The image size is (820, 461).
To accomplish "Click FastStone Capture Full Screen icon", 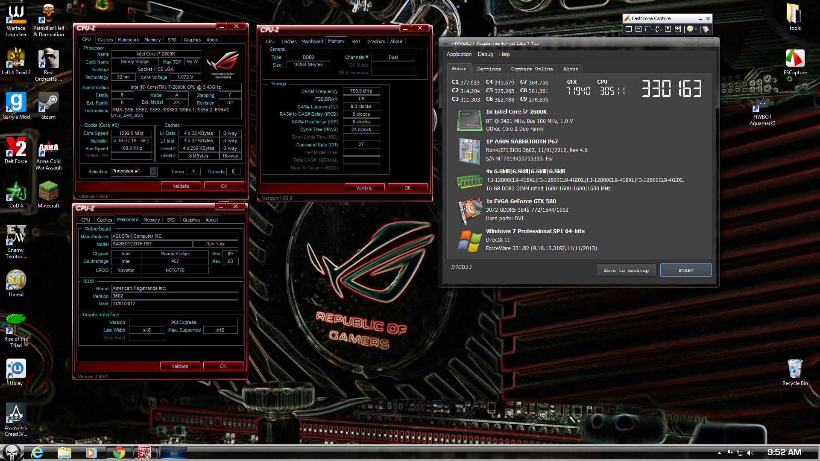I will pyautogui.click(x=668, y=29).
